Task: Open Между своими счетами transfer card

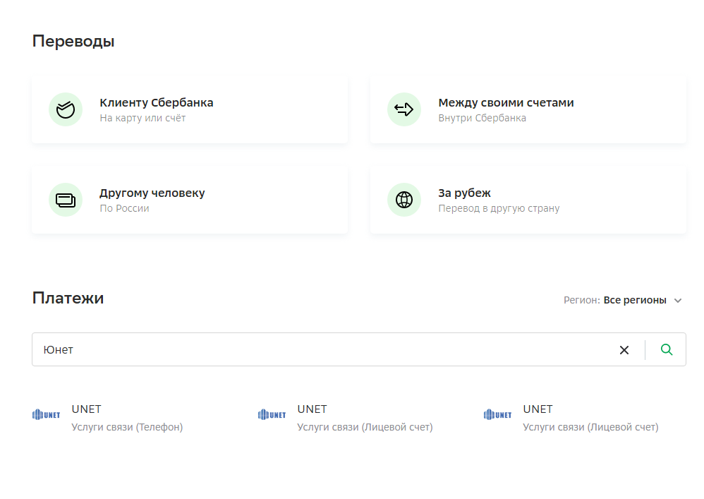Action: point(528,109)
